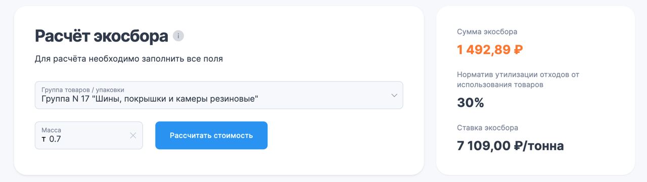Screen dimensions: 647x182
Task: Click the text Для расчёта необходимо заполнить все поля
Action: (x=129, y=59)
